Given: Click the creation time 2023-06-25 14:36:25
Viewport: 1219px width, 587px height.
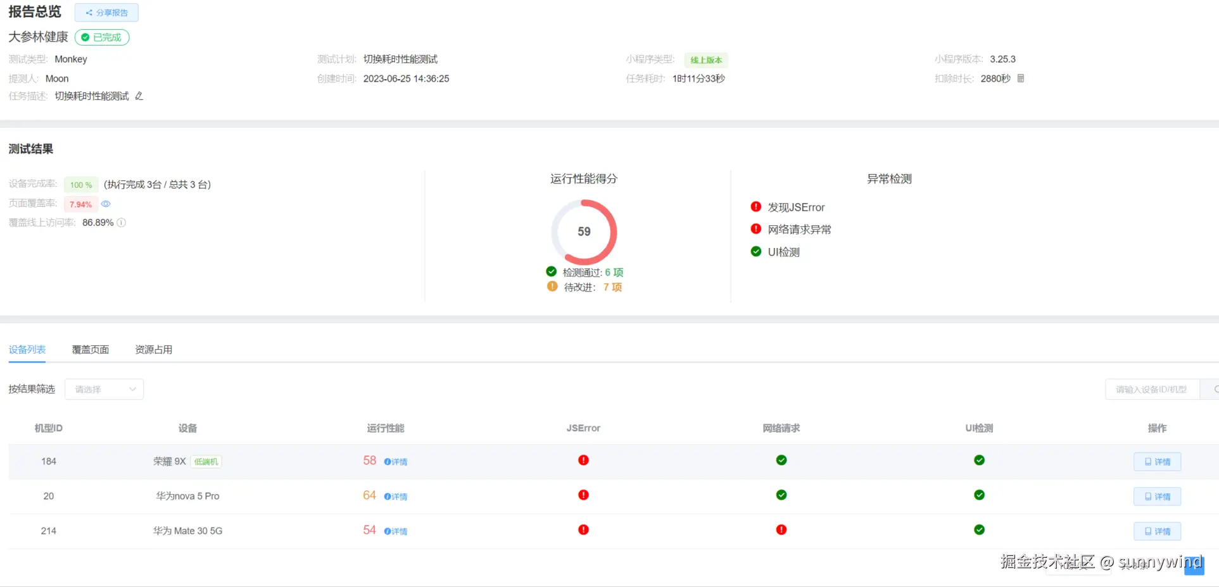Looking at the screenshot, I should (x=407, y=79).
